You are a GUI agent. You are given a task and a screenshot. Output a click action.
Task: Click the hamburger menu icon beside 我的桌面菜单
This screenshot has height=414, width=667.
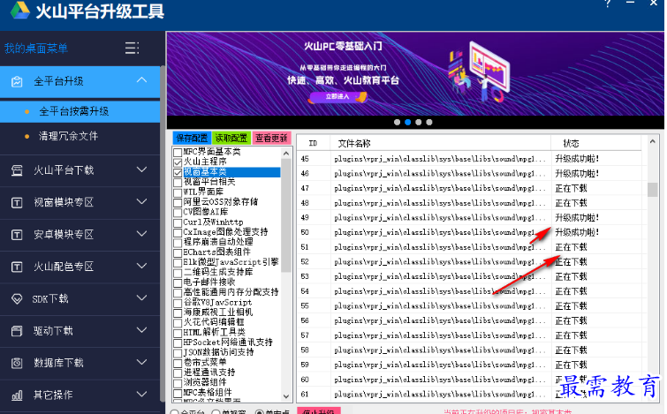pyautogui.click(x=132, y=48)
